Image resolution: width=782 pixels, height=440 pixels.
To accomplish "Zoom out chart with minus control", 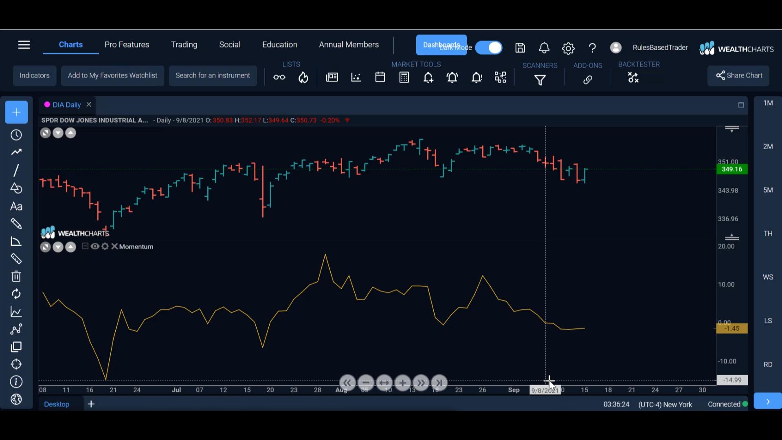I will (x=366, y=383).
